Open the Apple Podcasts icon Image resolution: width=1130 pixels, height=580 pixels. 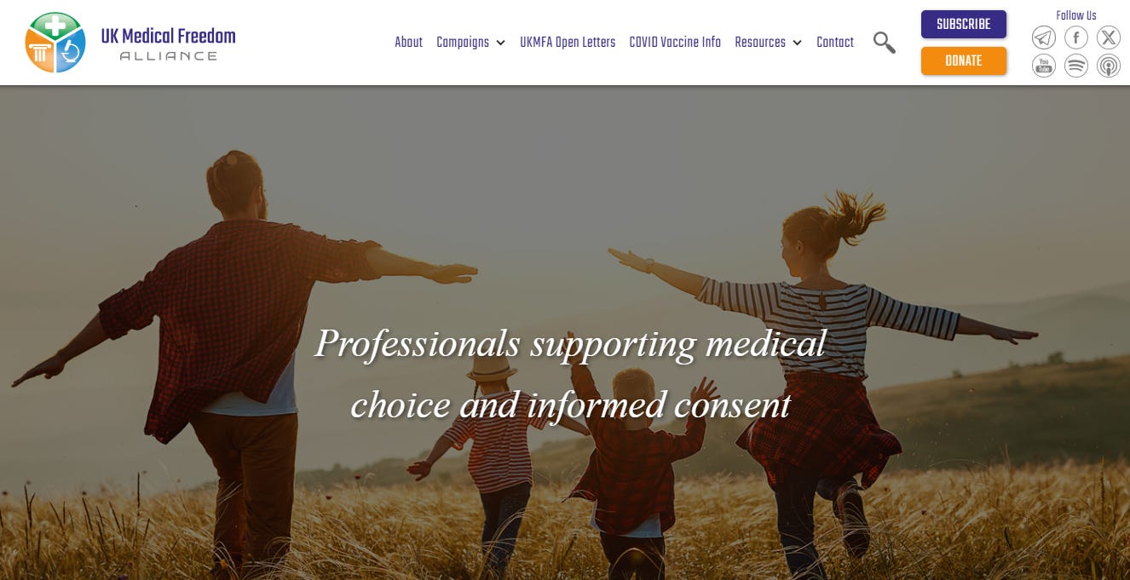click(x=1109, y=66)
